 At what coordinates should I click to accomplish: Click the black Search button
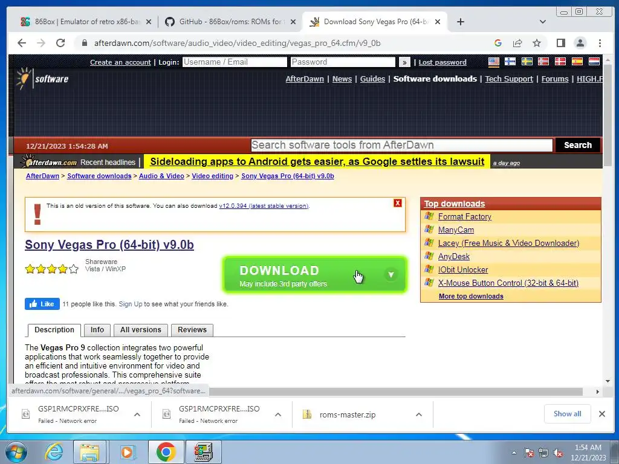[577, 145]
